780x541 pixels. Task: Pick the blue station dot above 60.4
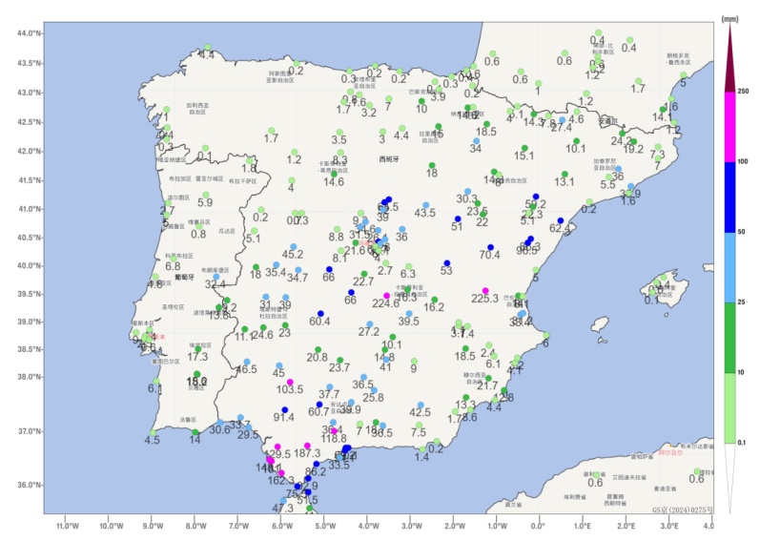tap(320, 314)
